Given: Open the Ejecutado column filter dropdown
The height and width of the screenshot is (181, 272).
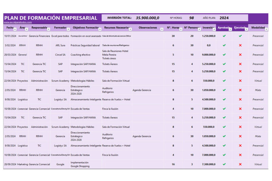Looking at the screenshot, I should pyautogui.click(x=246, y=29).
